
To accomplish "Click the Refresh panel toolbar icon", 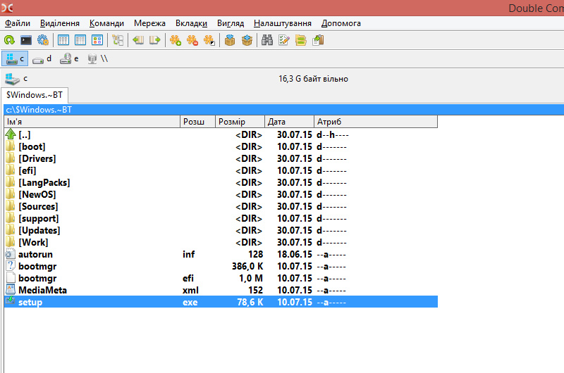I will [x=9, y=40].
